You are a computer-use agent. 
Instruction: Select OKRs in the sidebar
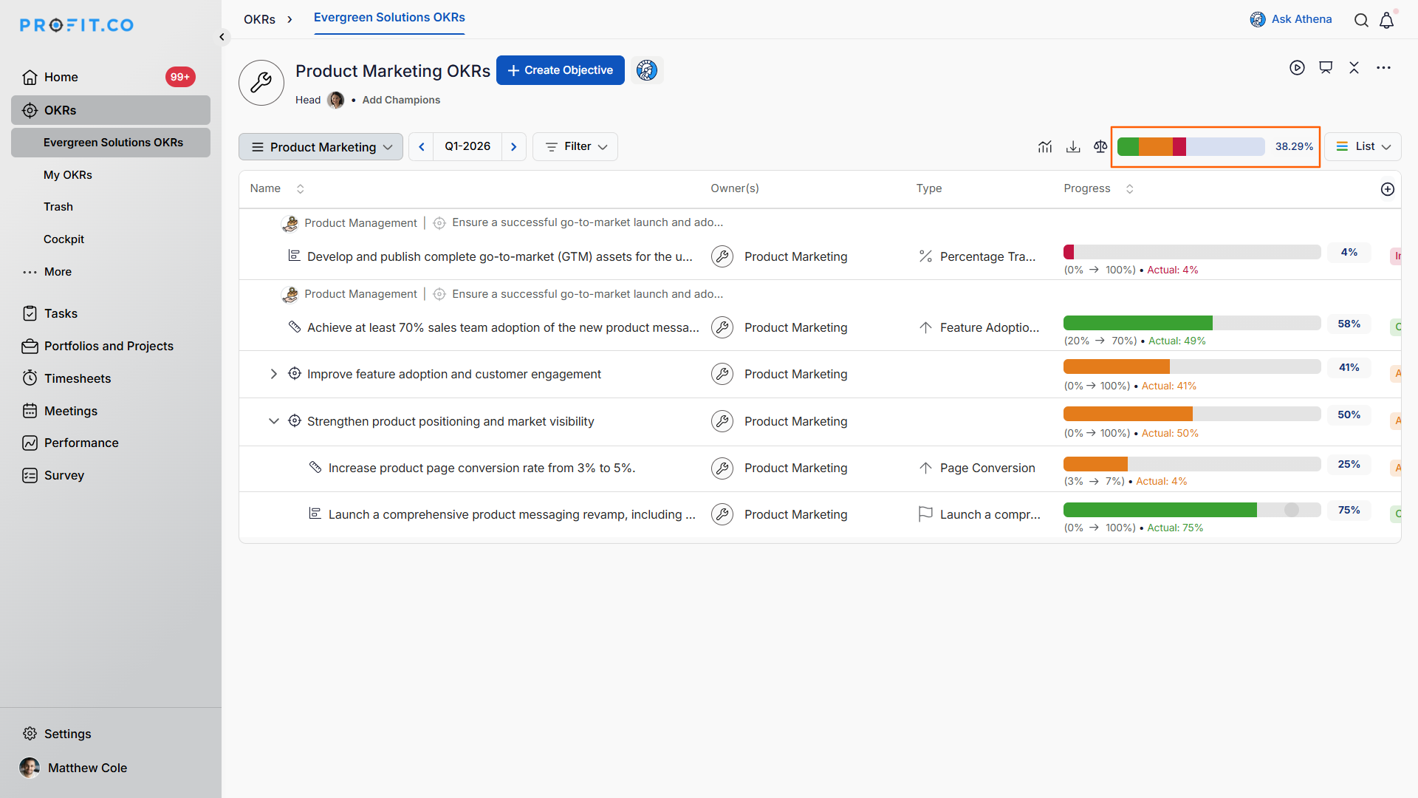pos(111,110)
